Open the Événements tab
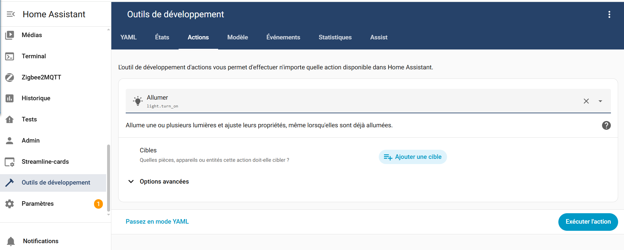 pyautogui.click(x=283, y=37)
